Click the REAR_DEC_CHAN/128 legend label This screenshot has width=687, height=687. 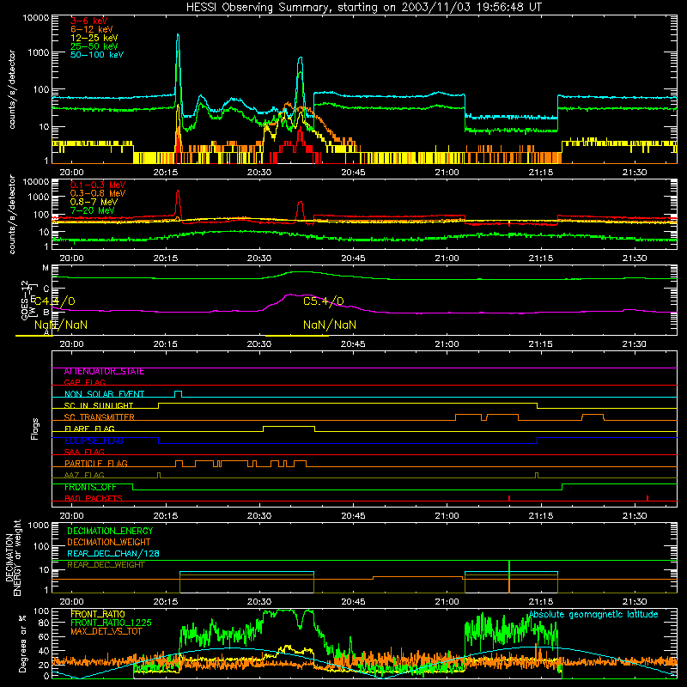[113, 554]
